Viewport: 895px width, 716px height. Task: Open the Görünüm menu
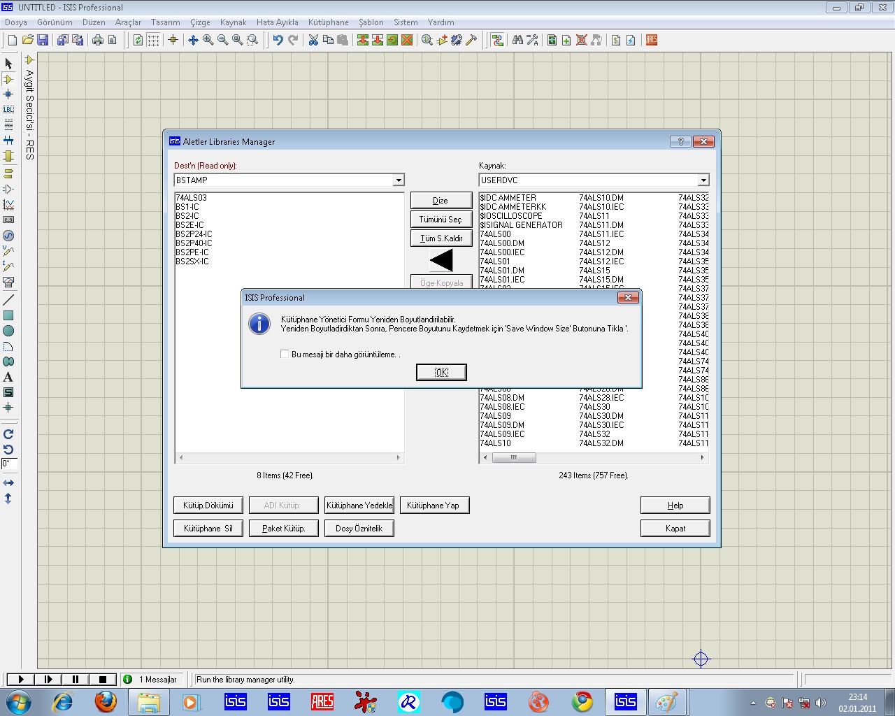point(55,22)
